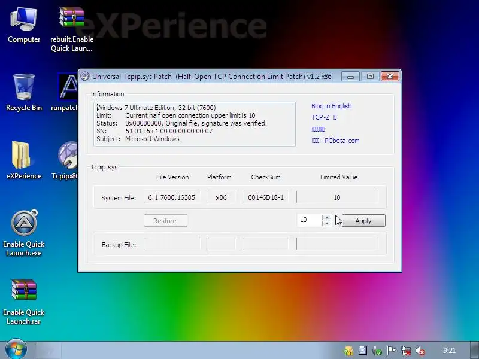
Task: Click the Safely Remove Hardware tray icon
Action: [377, 351]
